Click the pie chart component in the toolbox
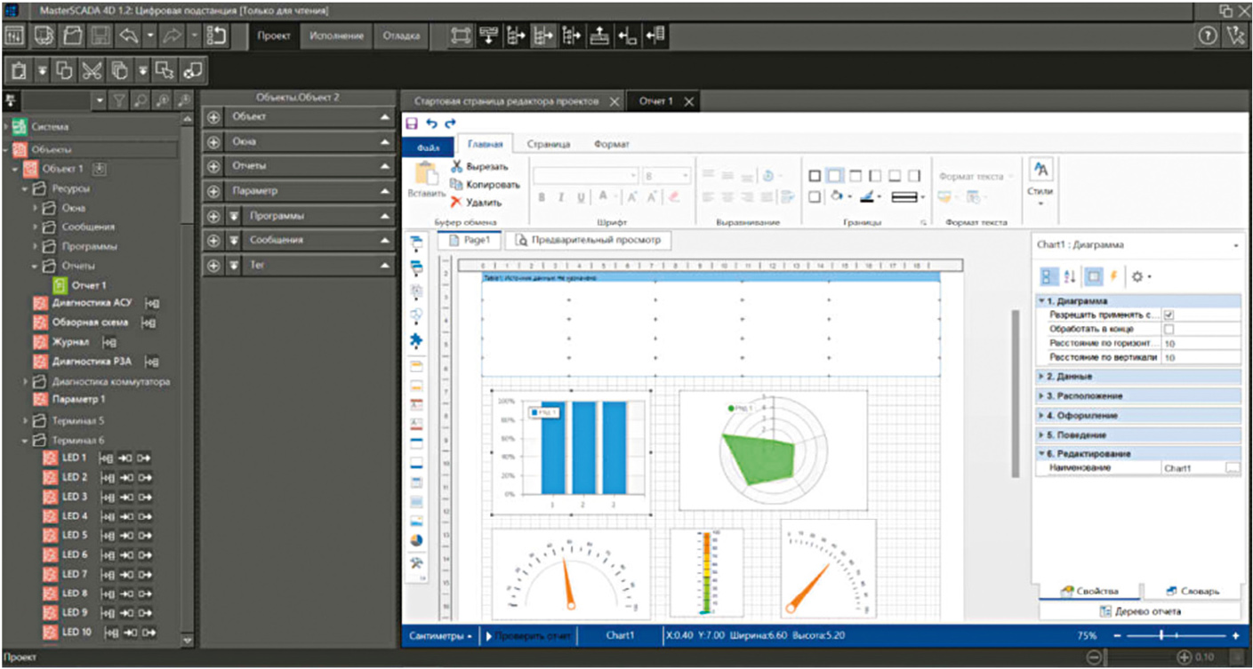Image resolution: width=1253 pixels, height=669 pixels. (x=416, y=539)
